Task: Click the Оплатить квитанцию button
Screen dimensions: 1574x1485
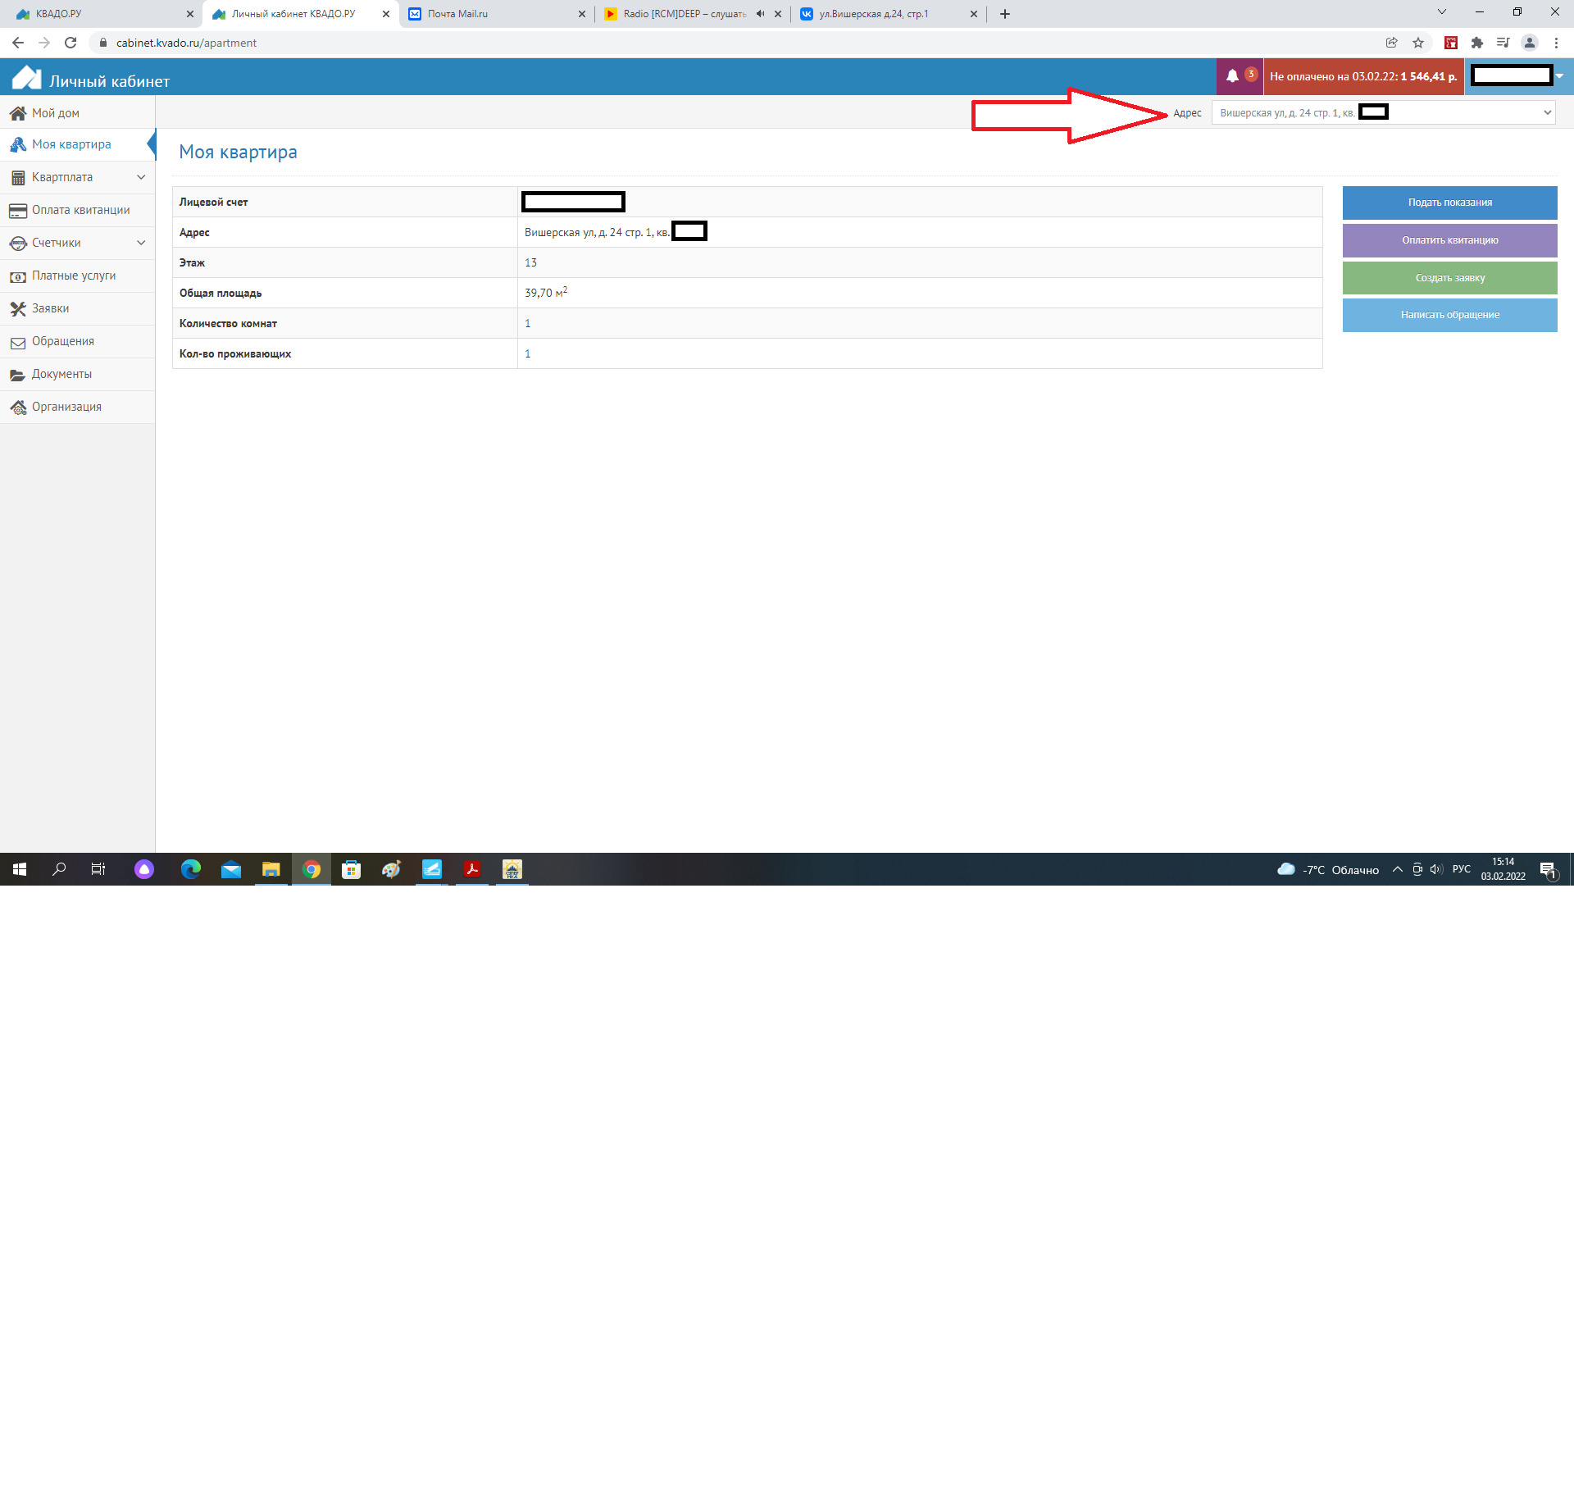Action: [1449, 240]
